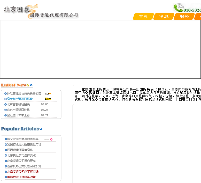Open the 首页 navigation tab
This screenshot has width=201, height=183.
point(143,17)
